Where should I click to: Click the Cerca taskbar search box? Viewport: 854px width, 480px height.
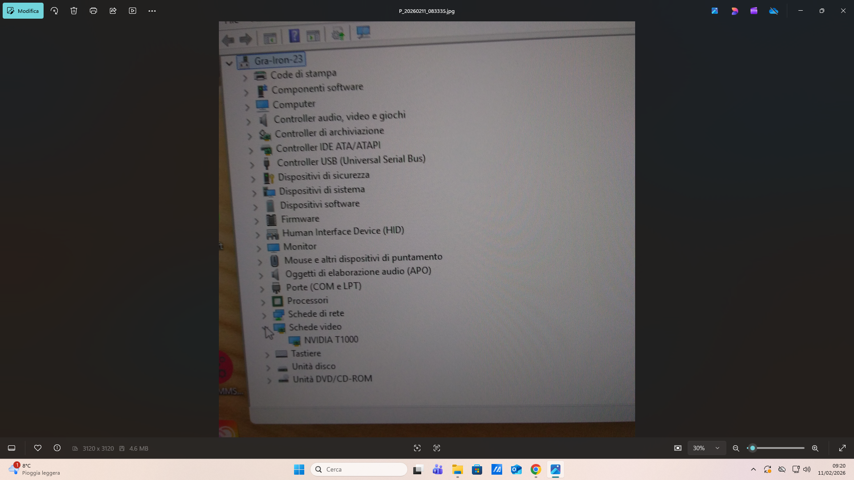(x=359, y=469)
